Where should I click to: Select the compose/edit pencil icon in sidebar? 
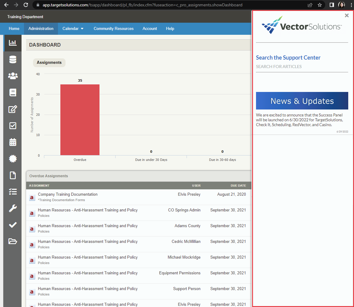tap(12, 109)
